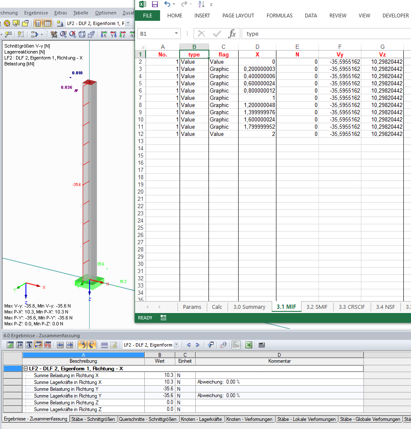
Task: Open the DATA ribbon tab
Action: click(311, 16)
